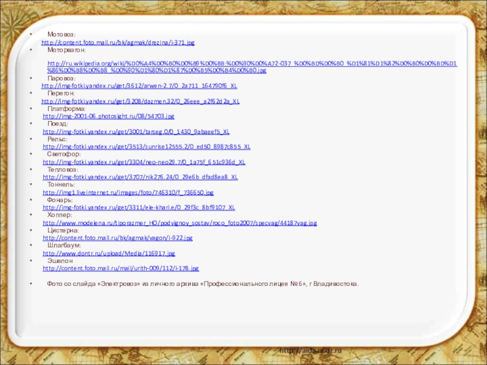Select the text label 'Рельс:'
The height and width of the screenshot is (365, 487).
click(x=57, y=139)
